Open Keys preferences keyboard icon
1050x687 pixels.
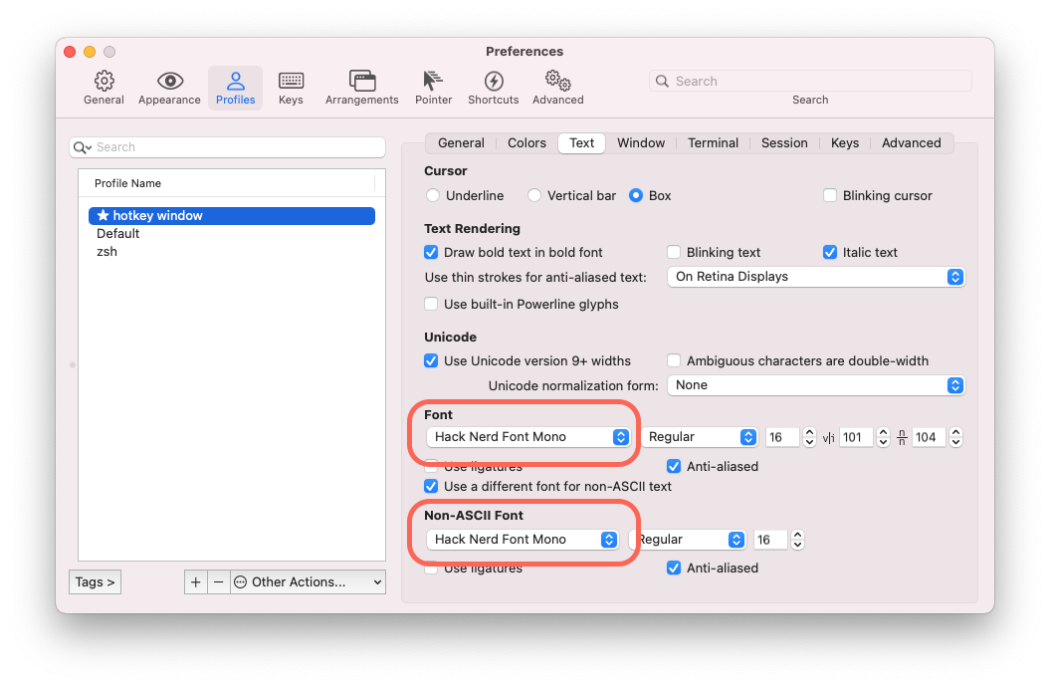click(x=291, y=81)
